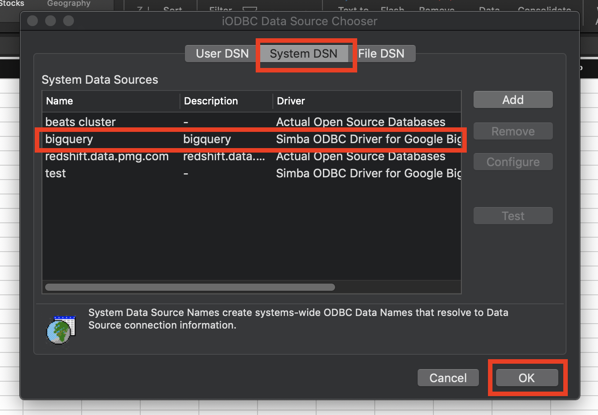
Task: Click the Configure button
Action: click(x=513, y=162)
